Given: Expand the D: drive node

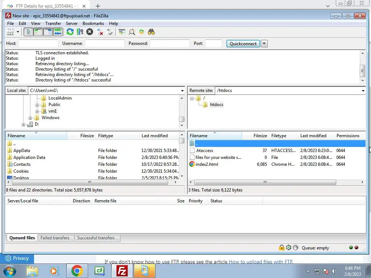Looking at the screenshot, I should point(23,125).
